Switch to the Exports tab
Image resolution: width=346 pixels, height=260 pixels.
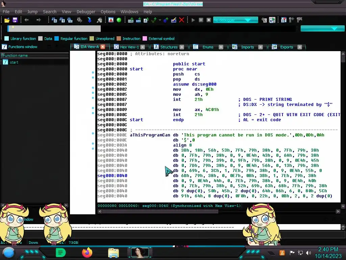[x=287, y=47]
